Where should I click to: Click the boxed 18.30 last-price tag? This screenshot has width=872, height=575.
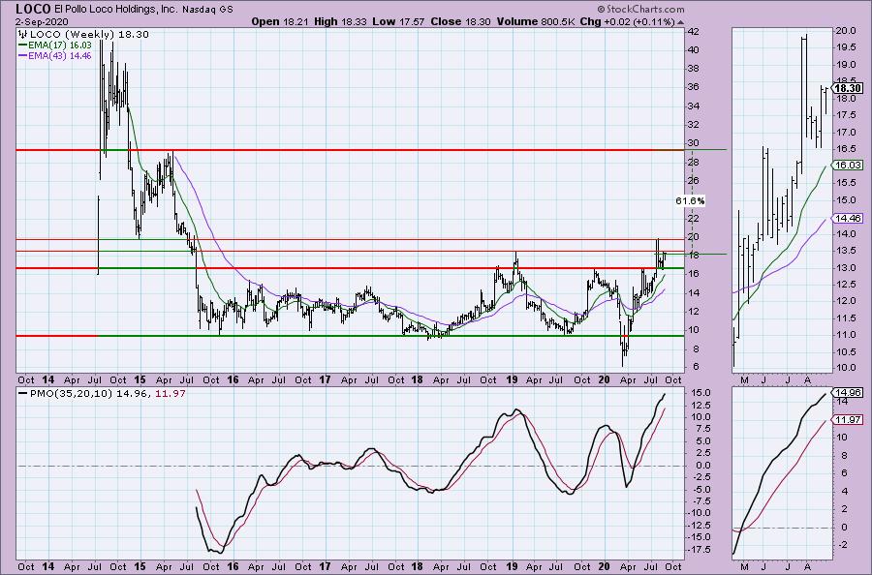[x=848, y=88]
